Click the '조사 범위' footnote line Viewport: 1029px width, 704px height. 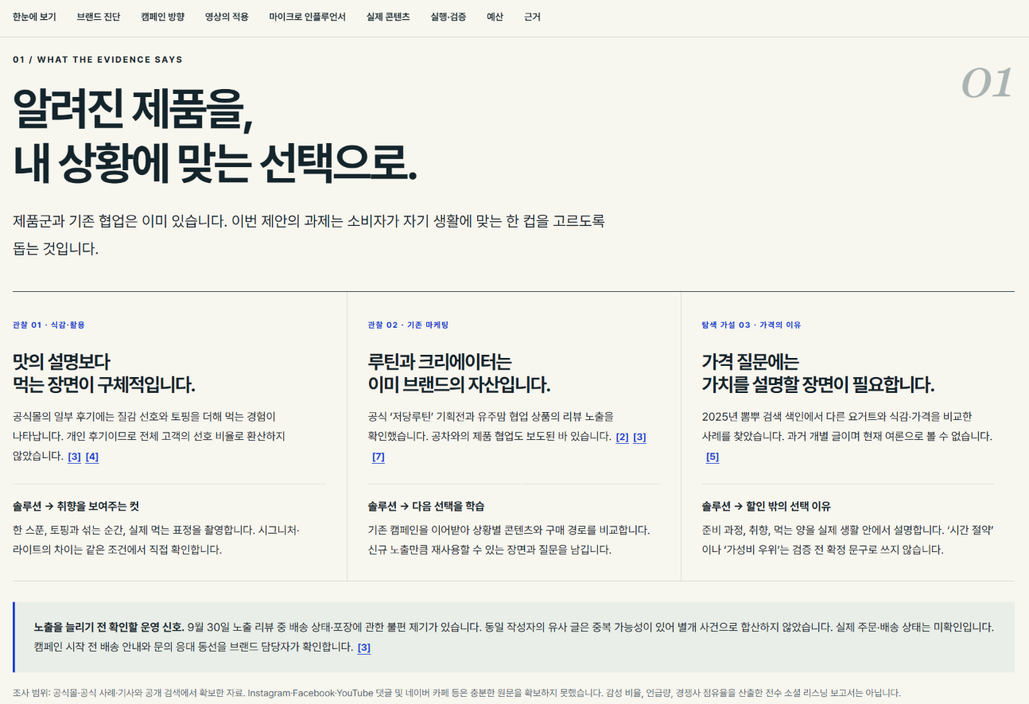tap(456, 693)
